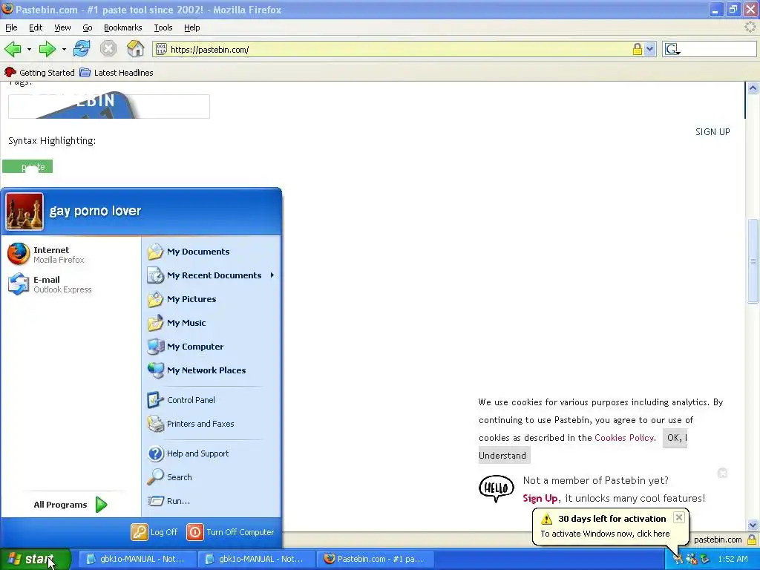This screenshot has height=570, width=760.
Task: Open Mozilla Firefox from the Start menu
Action: point(71,255)
